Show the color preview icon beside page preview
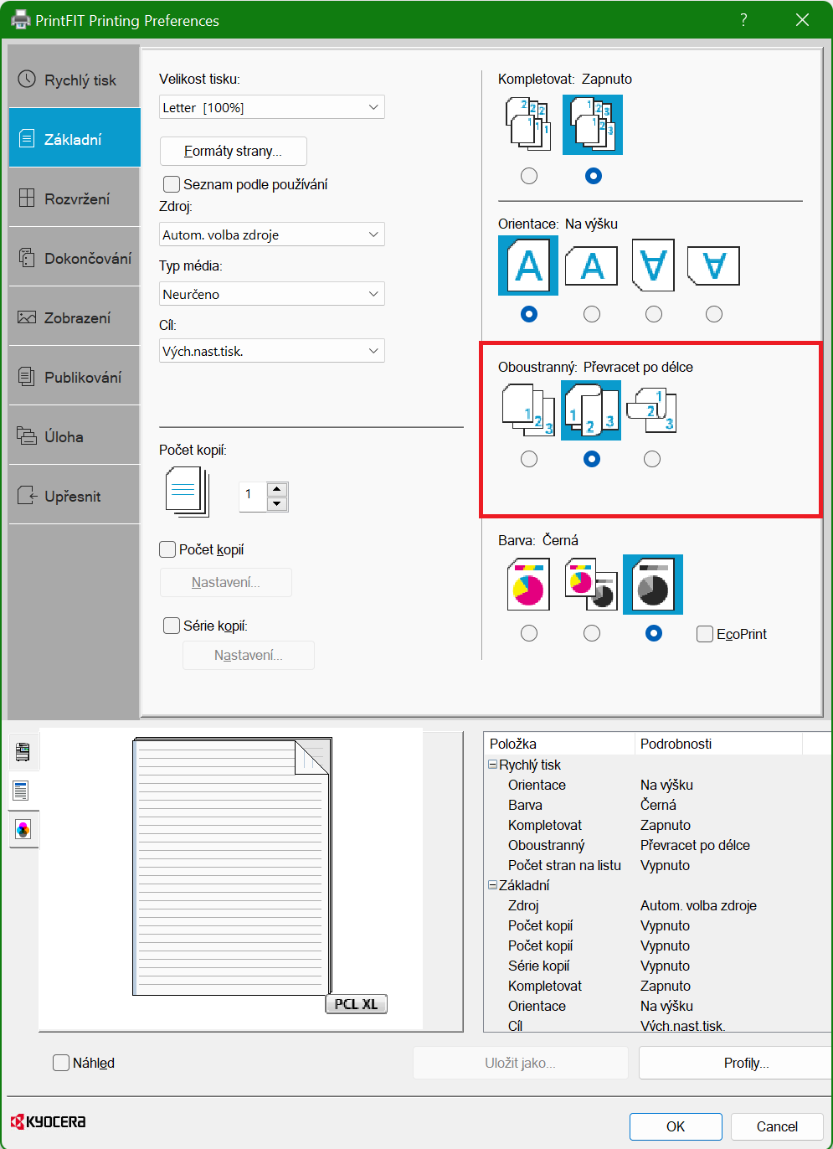Image resolution: width=833 pixels, height=1149 pixels. [x=23, y=829]
